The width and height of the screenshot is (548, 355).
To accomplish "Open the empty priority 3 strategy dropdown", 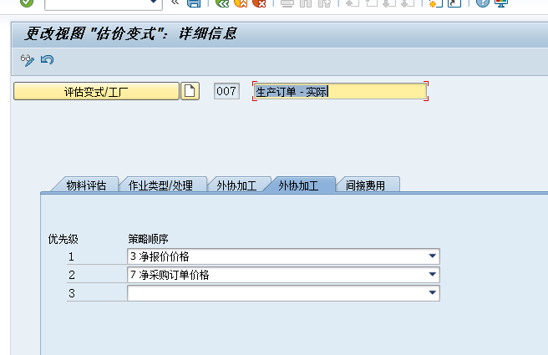I will [432, 293].
